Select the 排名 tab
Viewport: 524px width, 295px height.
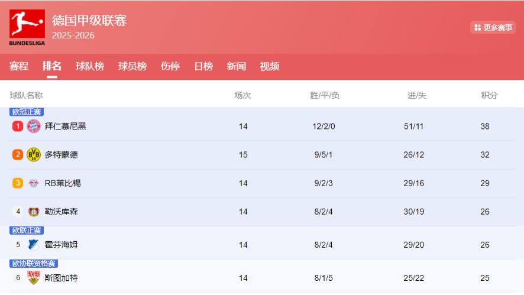click(52, 66)
